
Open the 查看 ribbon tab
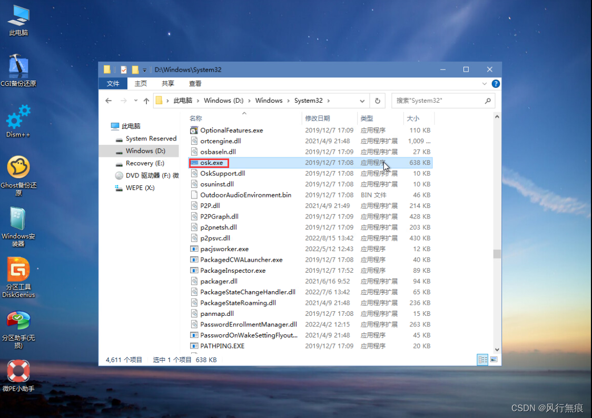point(195,84)
